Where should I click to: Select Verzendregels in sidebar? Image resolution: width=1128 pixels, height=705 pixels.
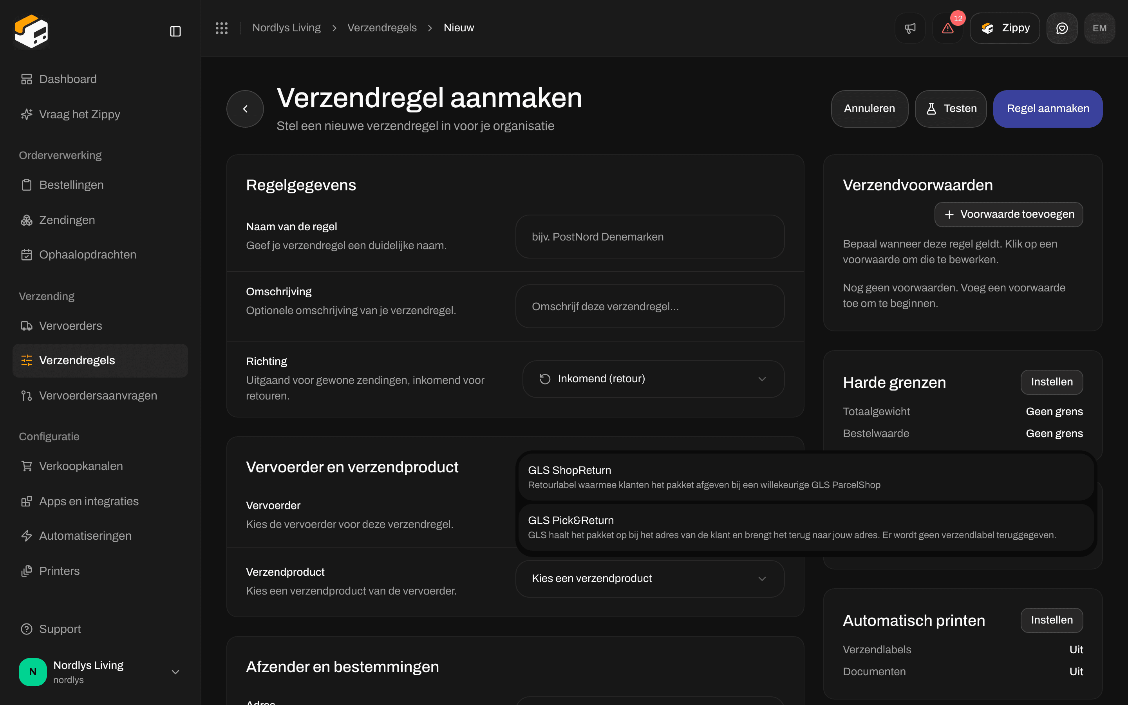point(100,360)
